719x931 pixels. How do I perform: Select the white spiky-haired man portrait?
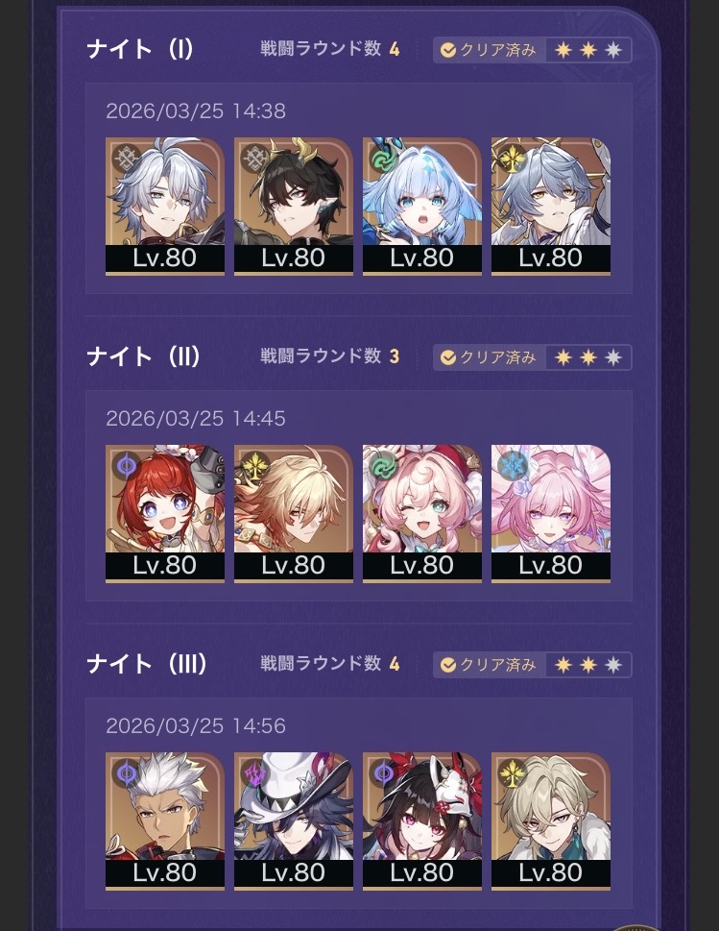165,821
